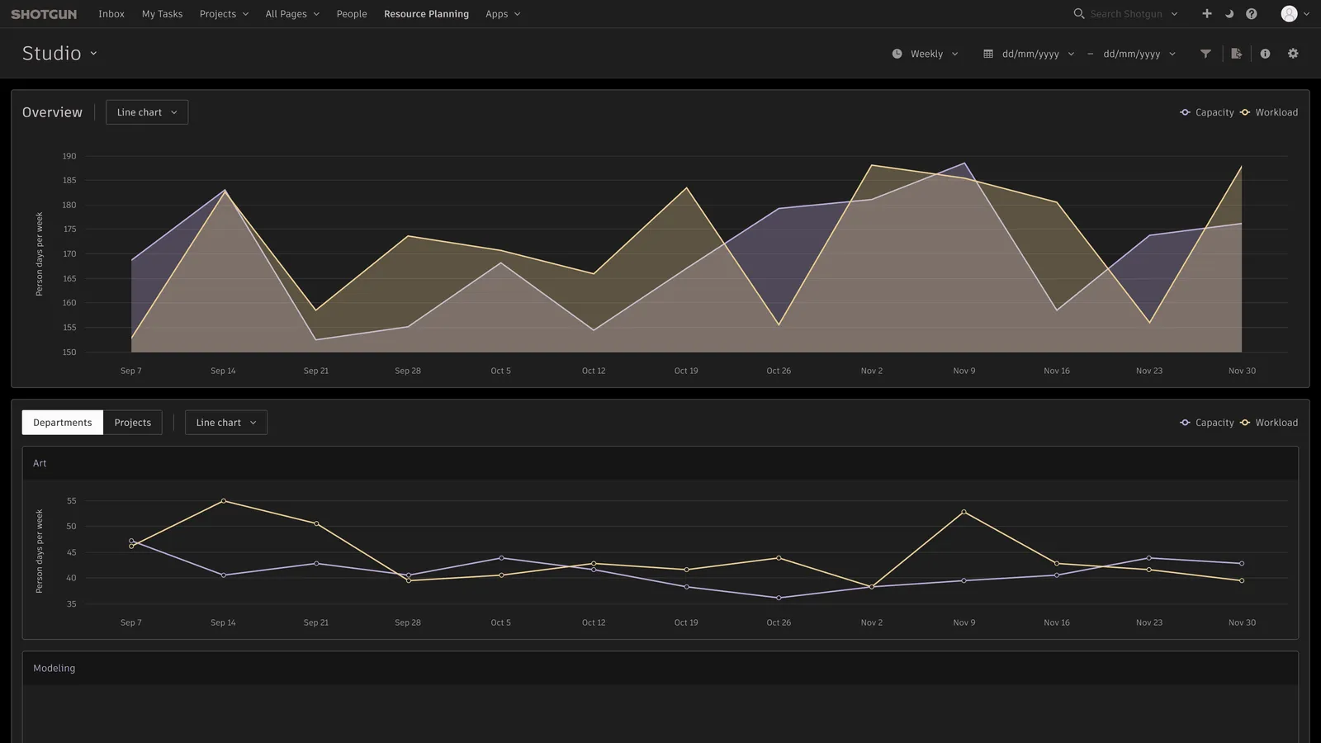Click the search magnifier icon
1321x743 pixels.
pyautogui.click(x=1078, y=14)
